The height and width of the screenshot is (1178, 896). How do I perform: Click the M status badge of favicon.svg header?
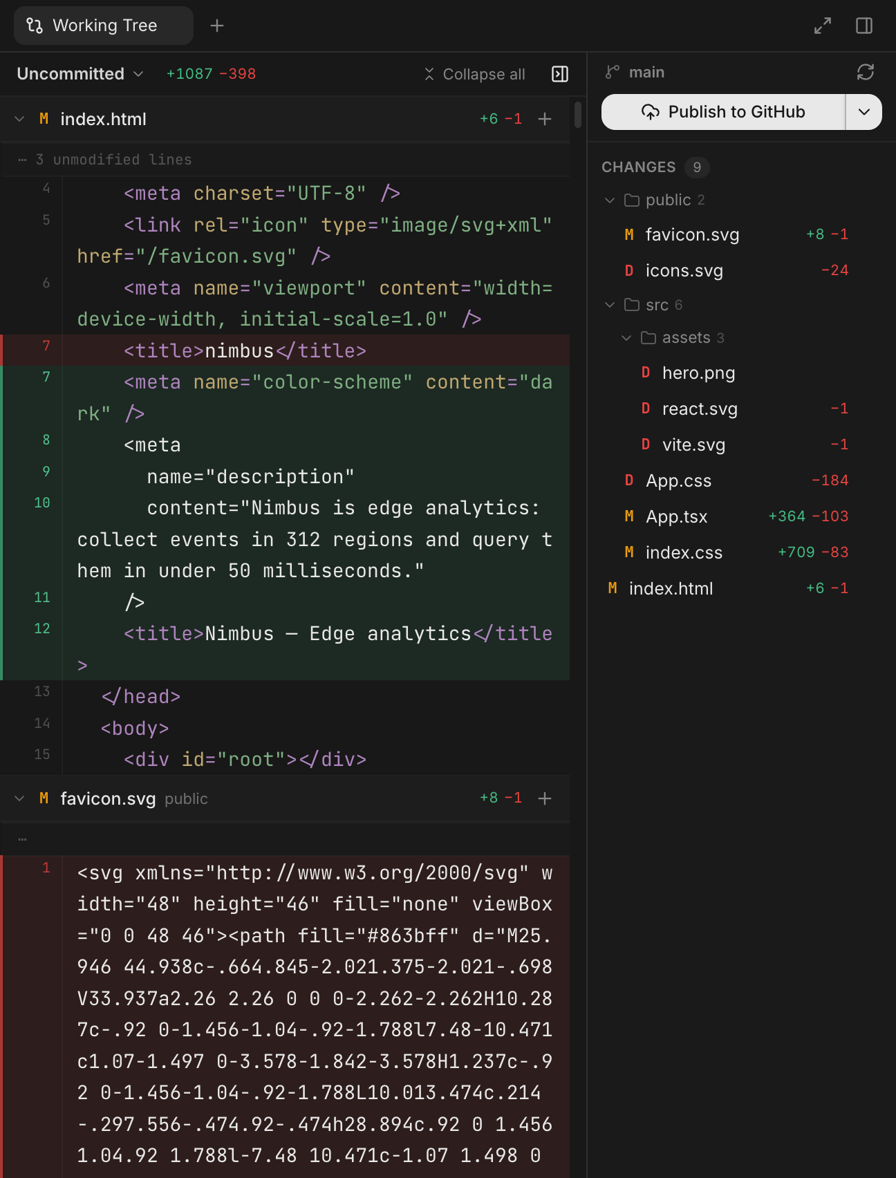(x=44, y=798)
